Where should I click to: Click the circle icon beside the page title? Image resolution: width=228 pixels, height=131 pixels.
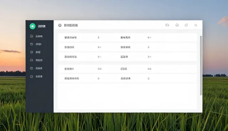[x=60, y=25]
